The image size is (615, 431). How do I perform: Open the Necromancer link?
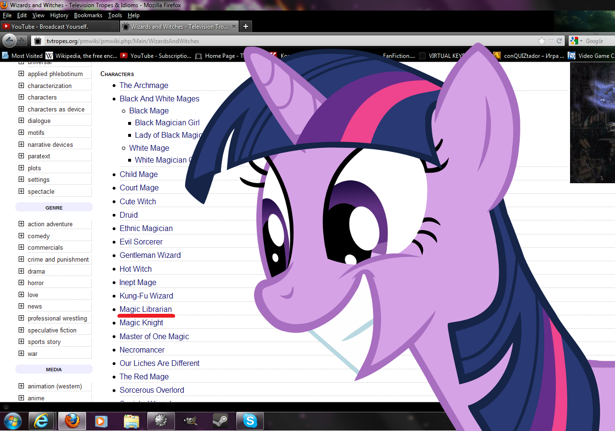point(142,350)
